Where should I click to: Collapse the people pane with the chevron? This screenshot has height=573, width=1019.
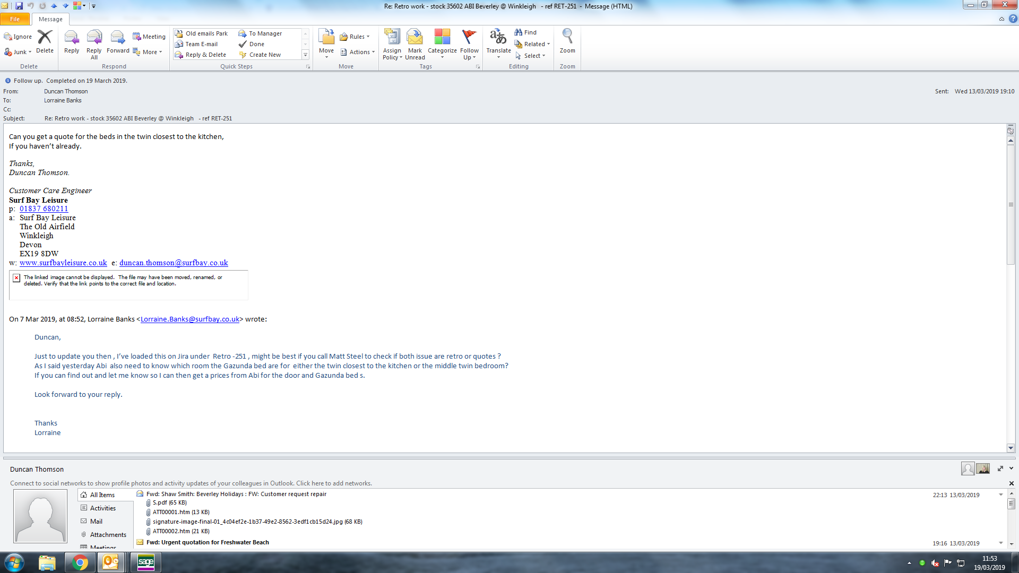1011,468
